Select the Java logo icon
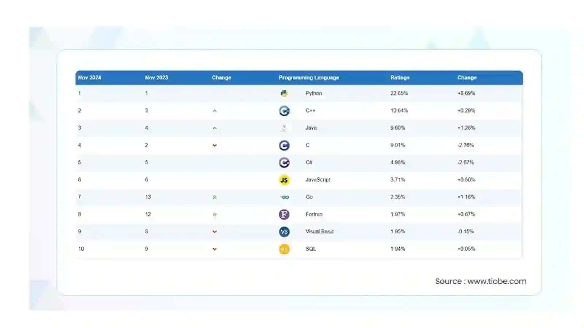This screenshot has width=584, height=328. 284,128
